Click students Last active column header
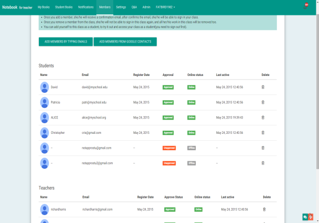 point(223,75)
